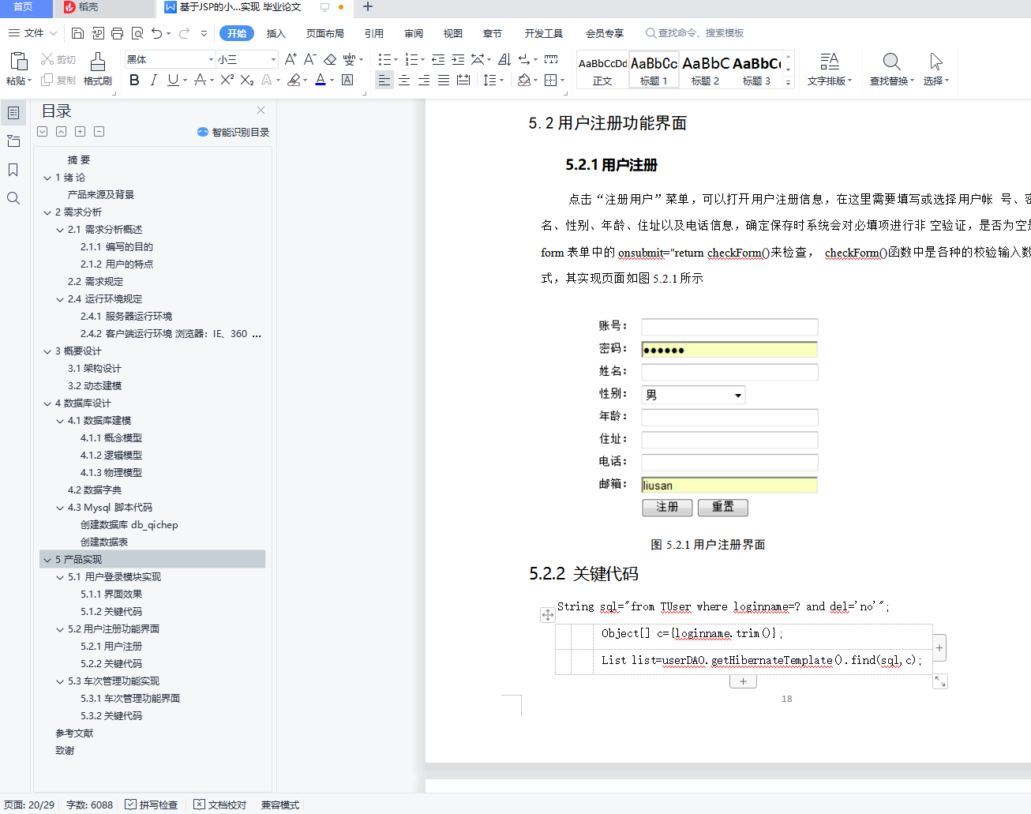
Task: Open the File (文件) menu dropdown
Action: coord(33,33)
